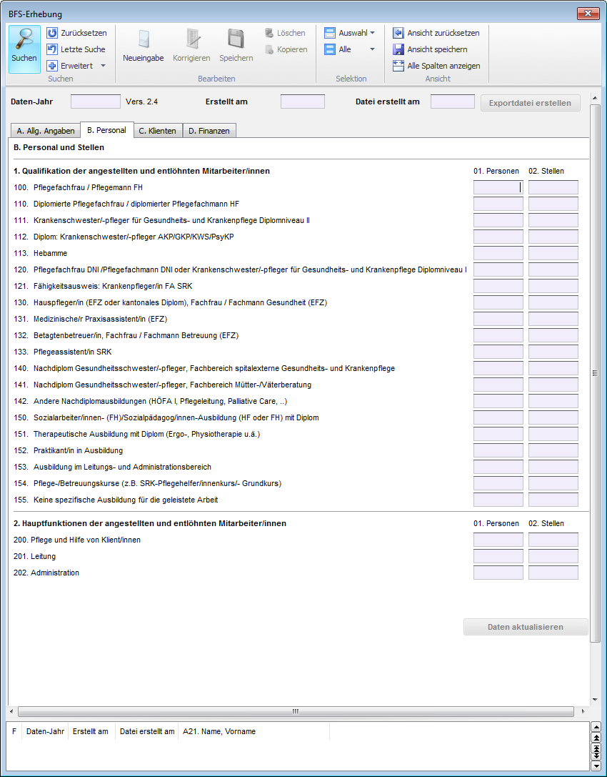The image size is (607, 777).
Task: Click Ansicht speichern icon
Action: [398, 49]
